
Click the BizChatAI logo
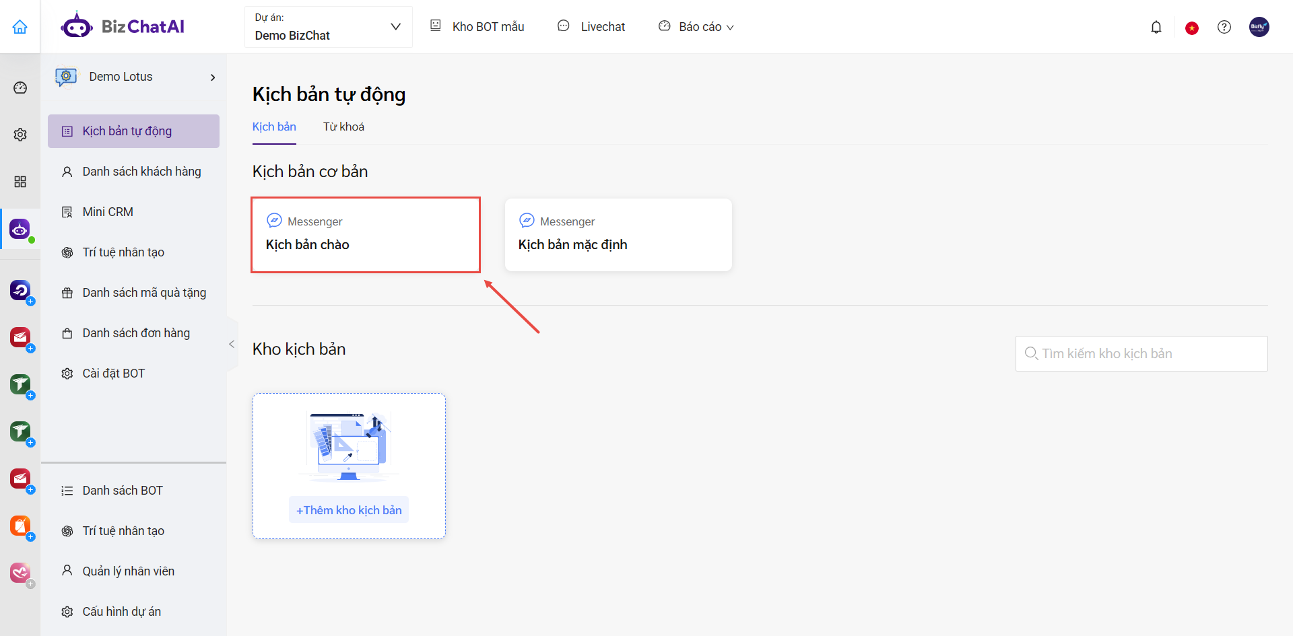click(x=123, y=26)
